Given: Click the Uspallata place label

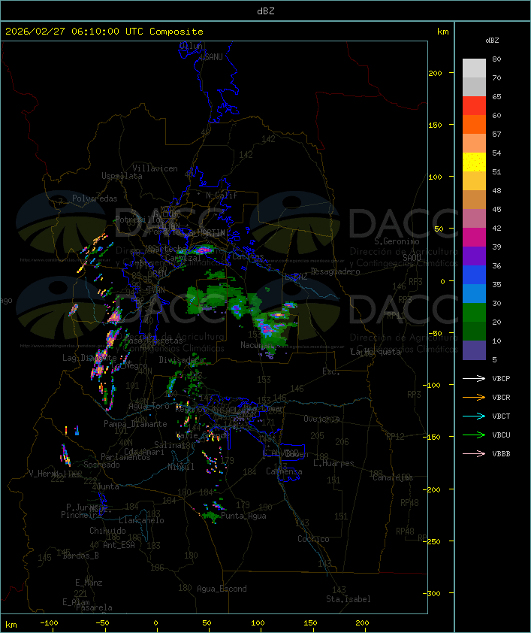Looking at the screenshot, I should tap(122, 177).
